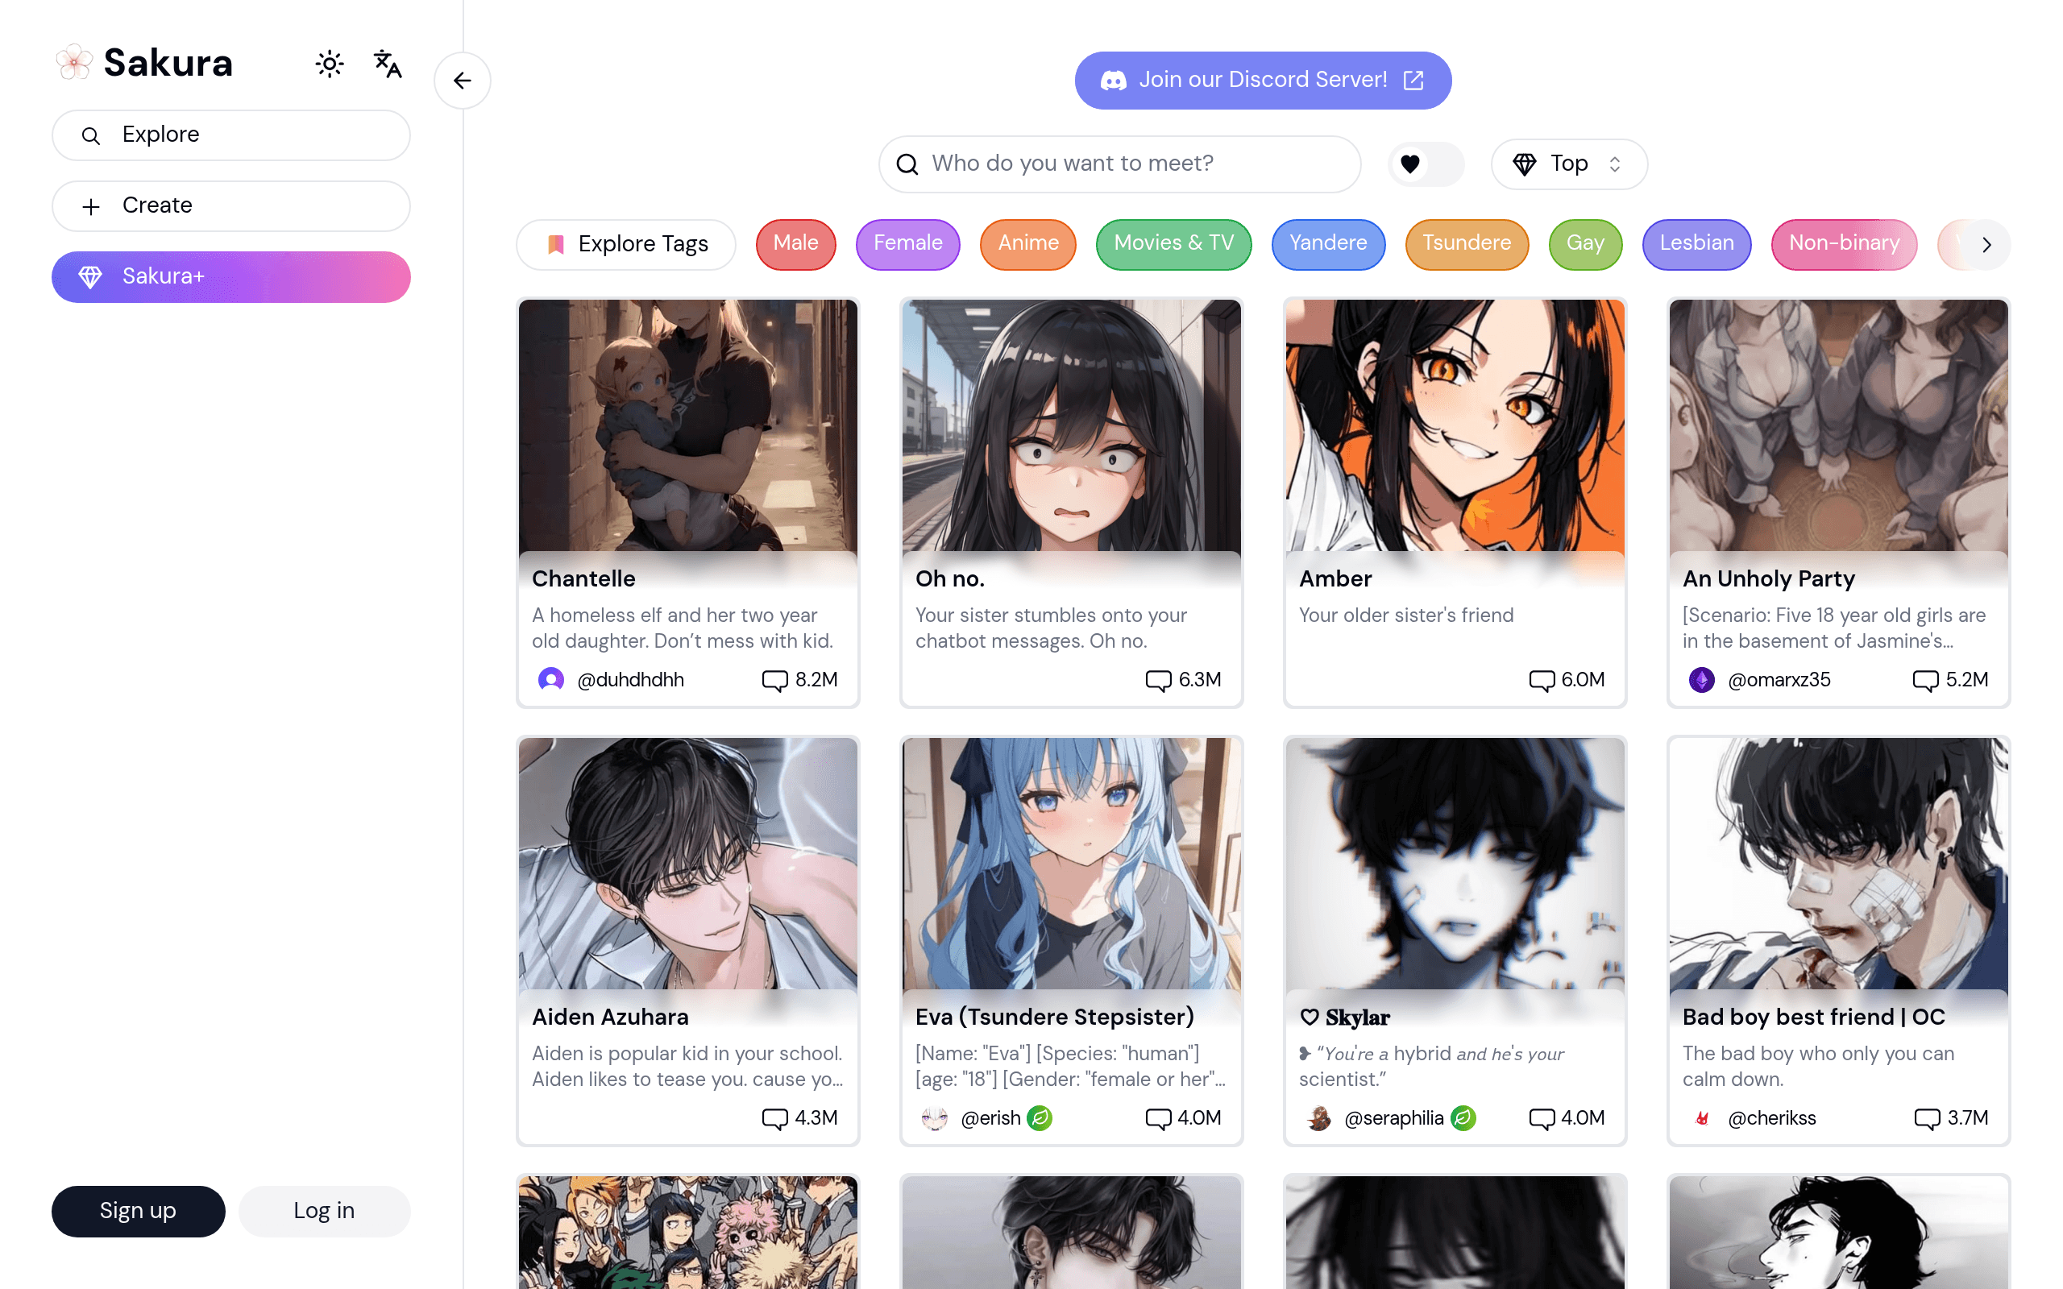Collapse sidebar with the back arrow

click(462, 81)
